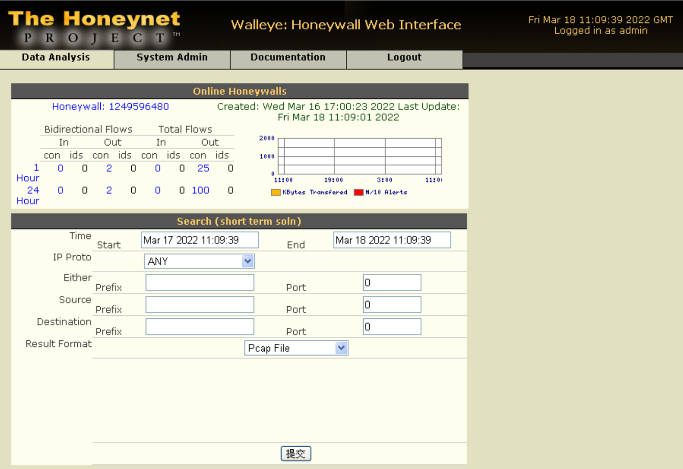Select the 'Bidirectional Flows' column heading
Viewport: 683px width, 469px height.
tap(88, 129)
